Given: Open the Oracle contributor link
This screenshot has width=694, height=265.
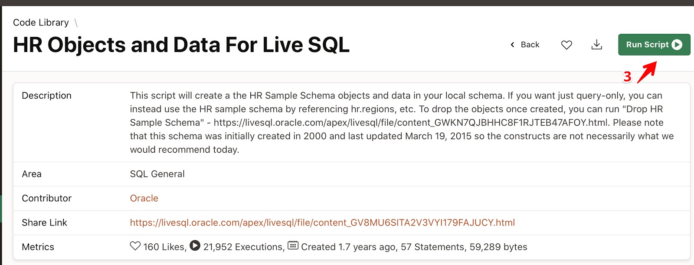Looking at the screenshot, I should [x=144, y=198].
